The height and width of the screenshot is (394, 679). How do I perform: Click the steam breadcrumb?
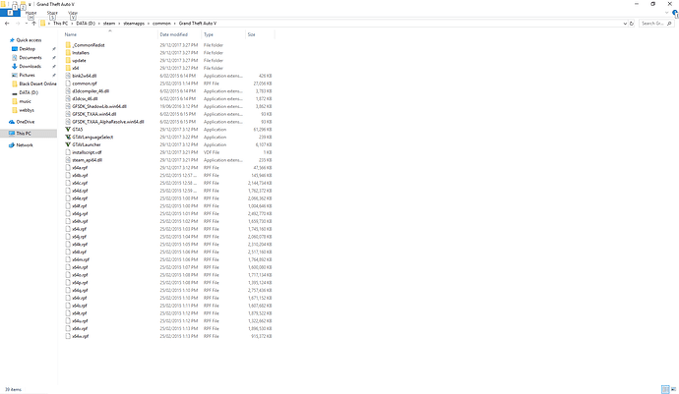click(109, 24)
